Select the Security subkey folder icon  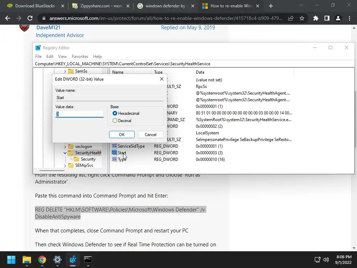pos(76,159)
